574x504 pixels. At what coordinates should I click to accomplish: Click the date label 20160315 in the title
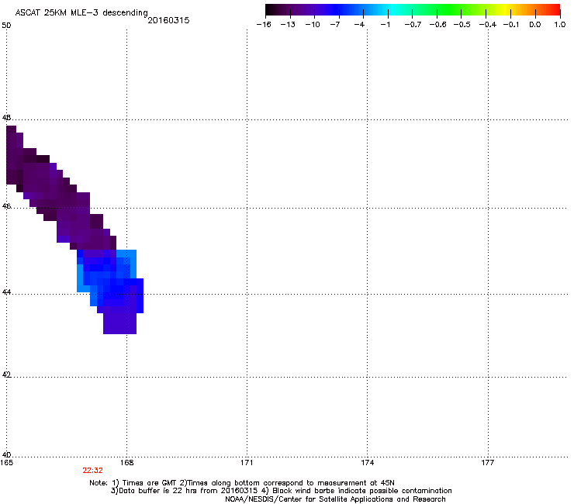point(168,20)
